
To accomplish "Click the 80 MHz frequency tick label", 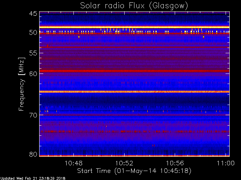I will click(33, 154).
